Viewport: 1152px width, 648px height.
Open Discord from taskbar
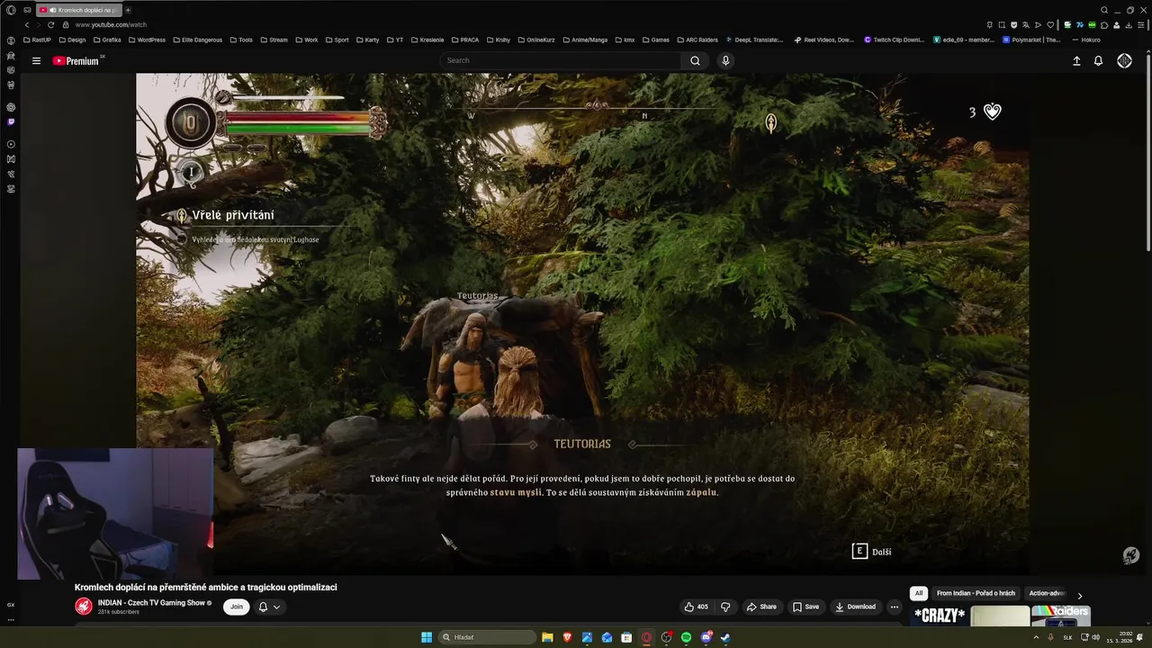pos(706,637)
